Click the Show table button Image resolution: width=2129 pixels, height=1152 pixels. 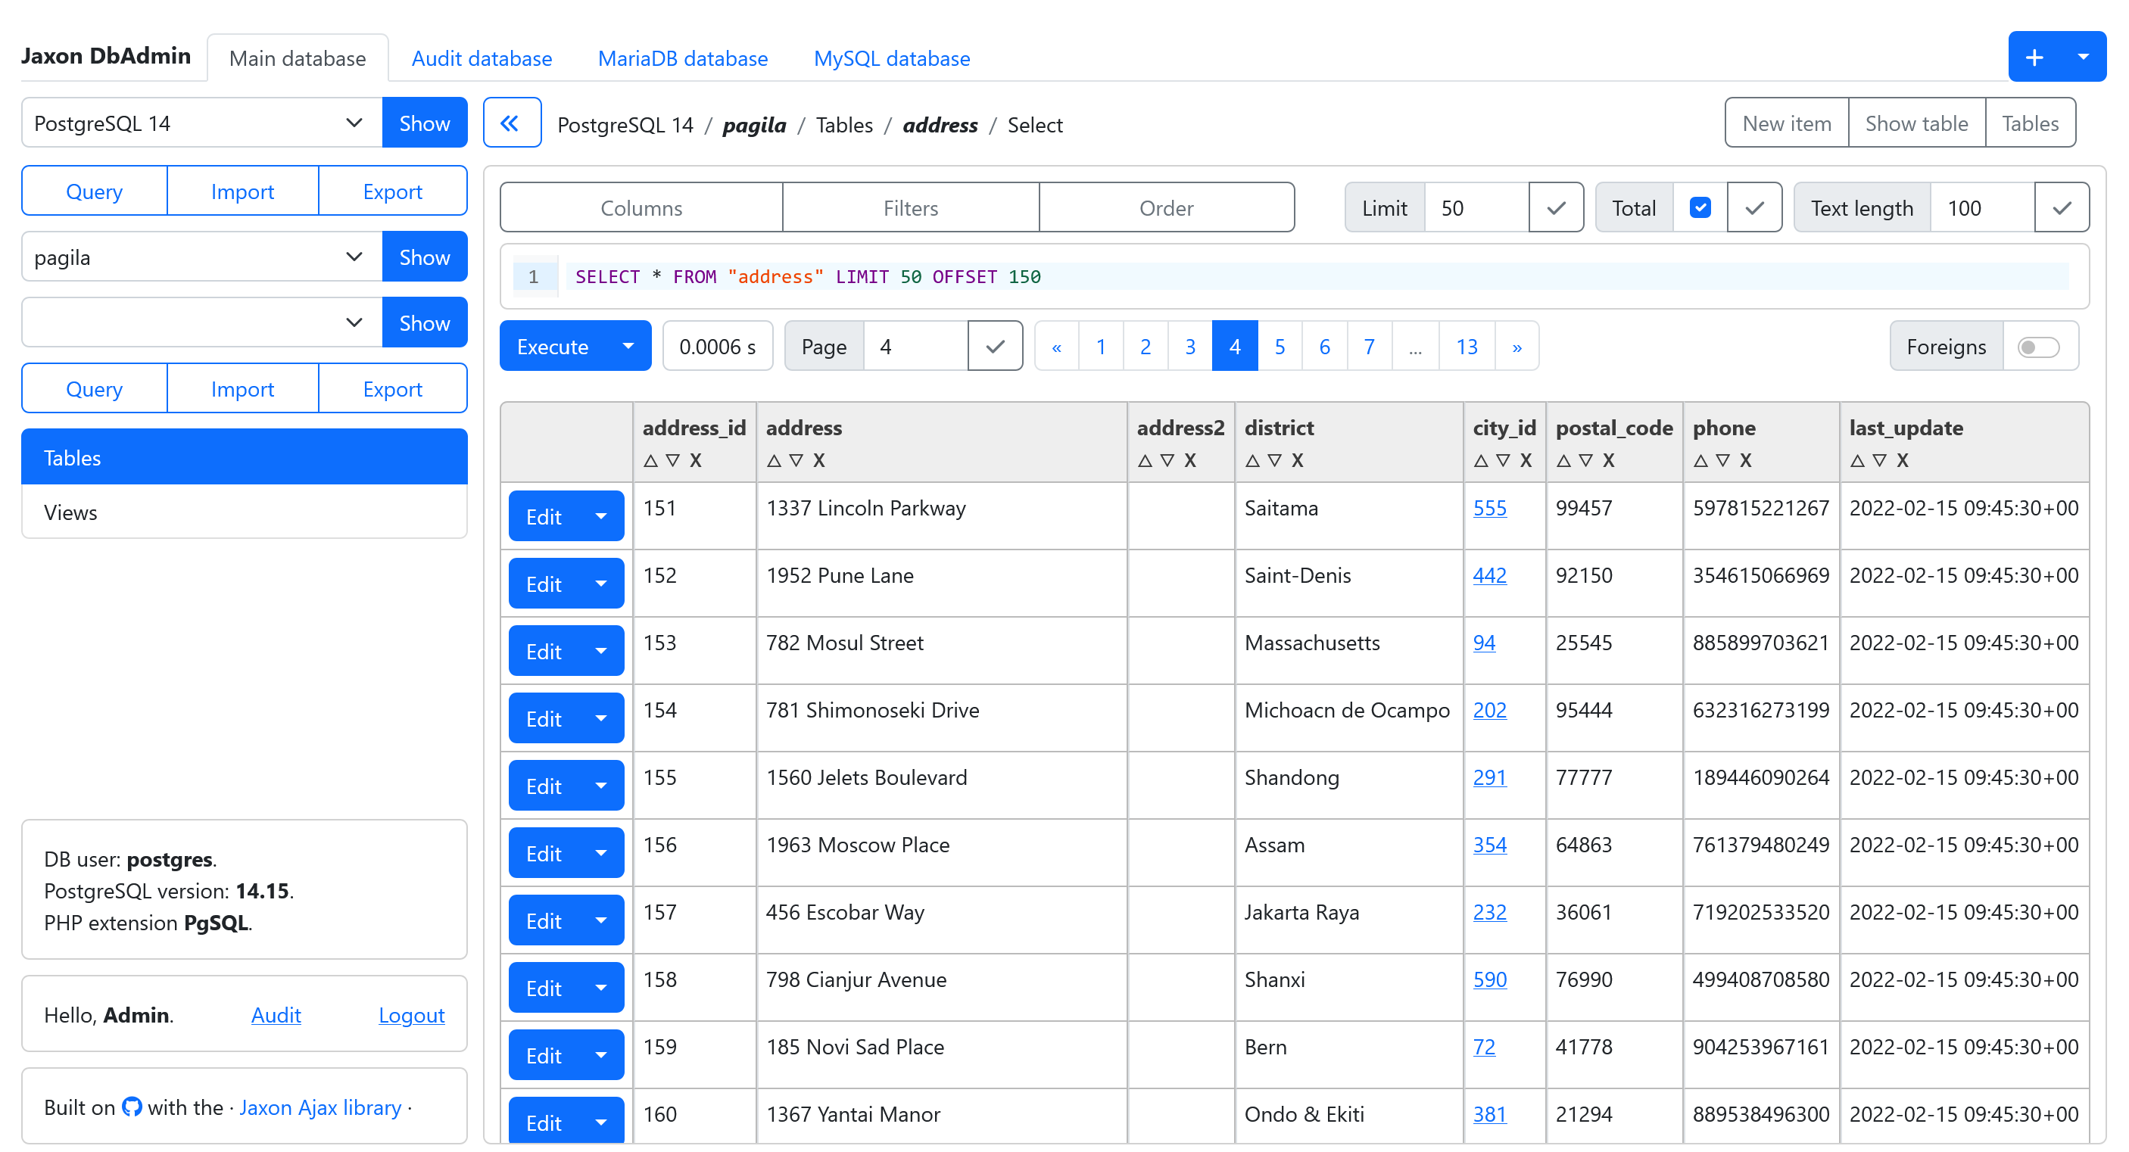pyautogui.click(x=1916, y=123)
